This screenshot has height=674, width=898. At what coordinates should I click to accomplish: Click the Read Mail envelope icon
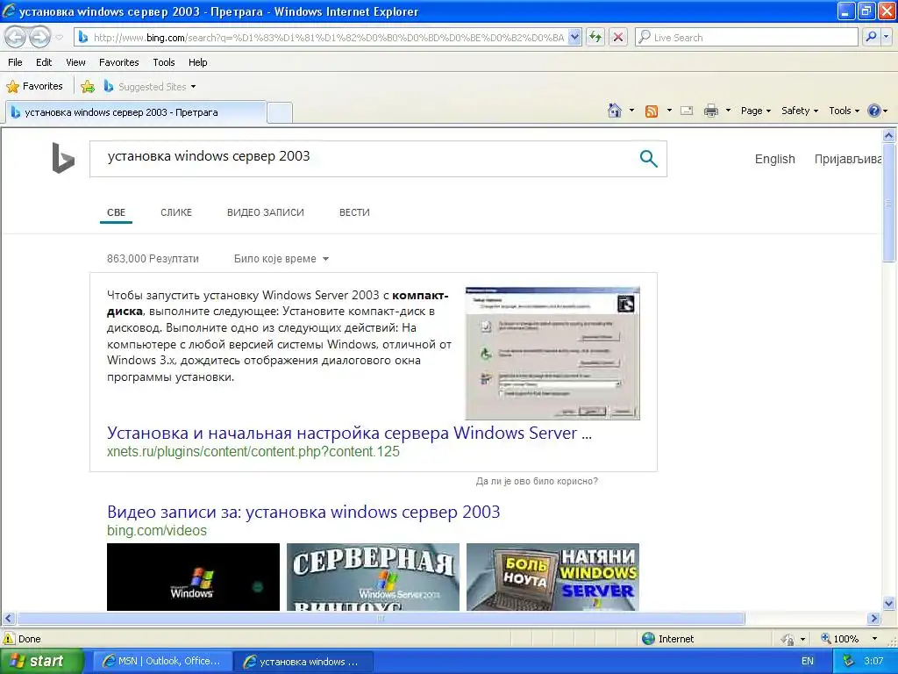tap(687, 111)
